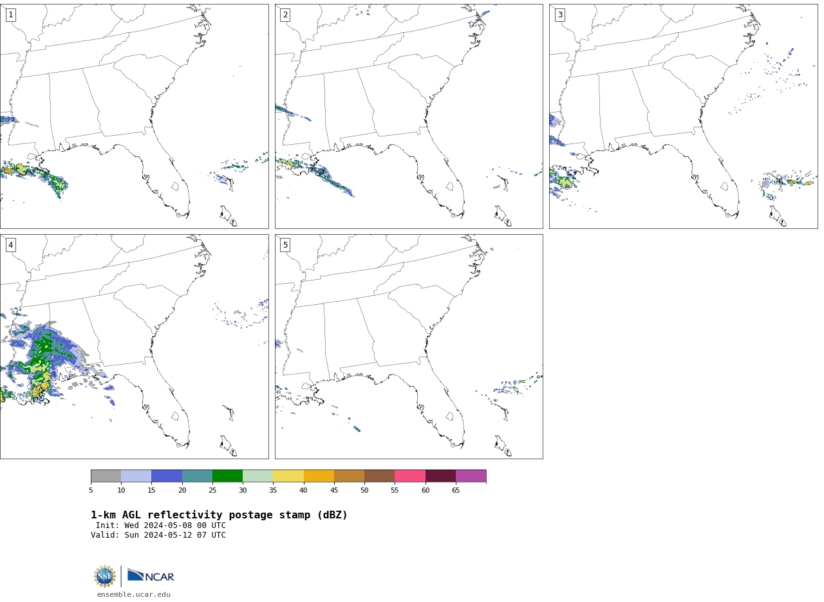Click the pale green 30-35 dBZ swatch

coord(258,476)
